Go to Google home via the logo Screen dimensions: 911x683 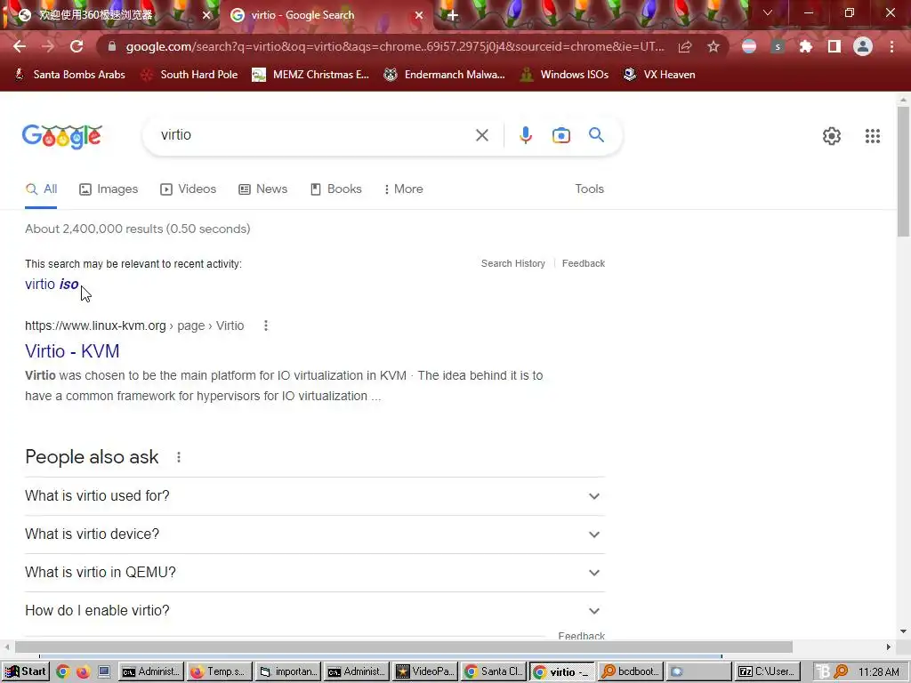[61, 136]
